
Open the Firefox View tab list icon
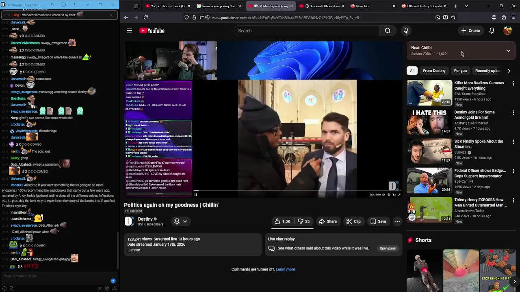point(136,6)
